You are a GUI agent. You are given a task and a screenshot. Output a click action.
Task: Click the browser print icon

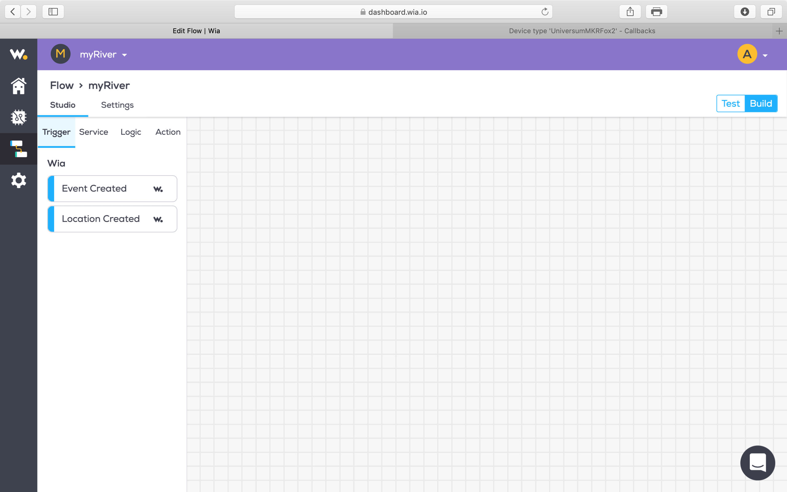pos(656,12)
